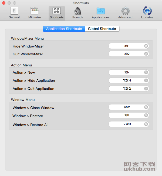Click the "Window Menu" section heading
This screenshot has height=176, width=162.
[x=23, y=100]
